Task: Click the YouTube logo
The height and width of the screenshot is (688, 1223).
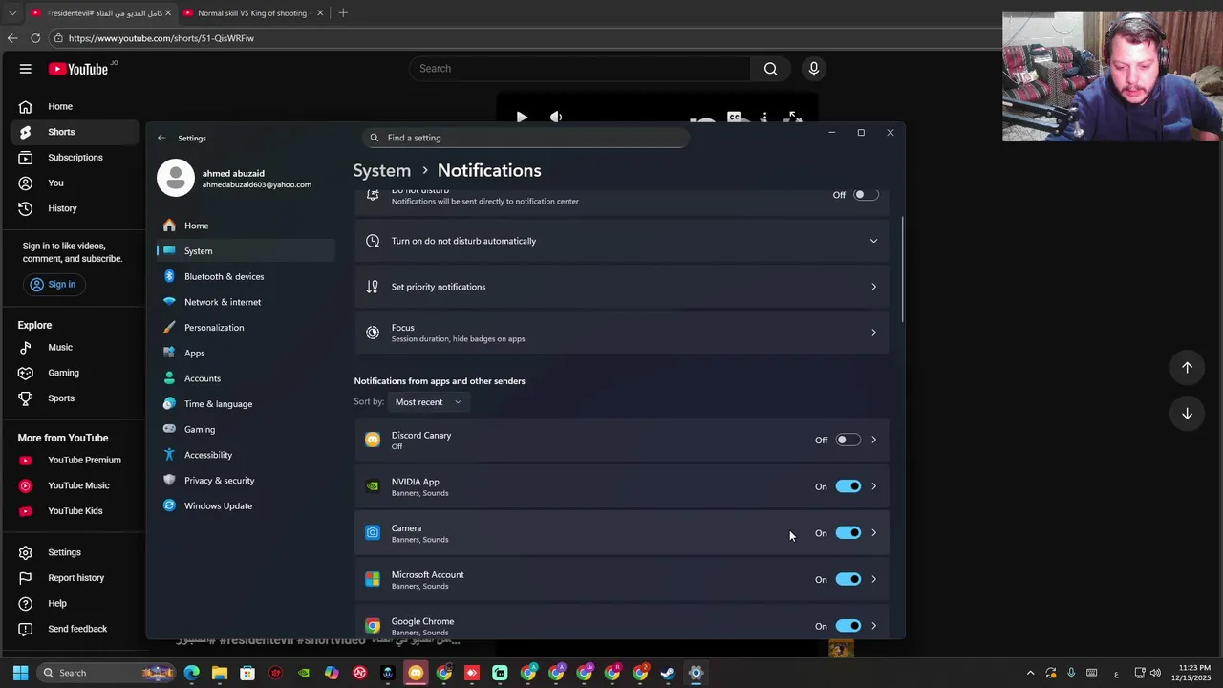Action: pyautogui.click(x=78, y=69)
